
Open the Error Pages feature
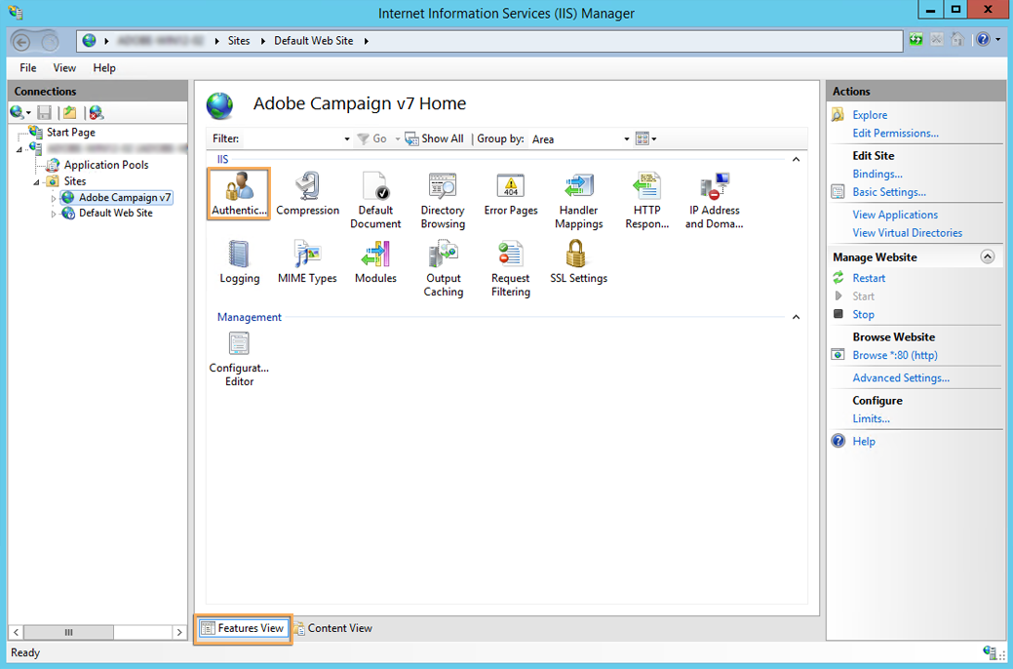coord(510,194)
